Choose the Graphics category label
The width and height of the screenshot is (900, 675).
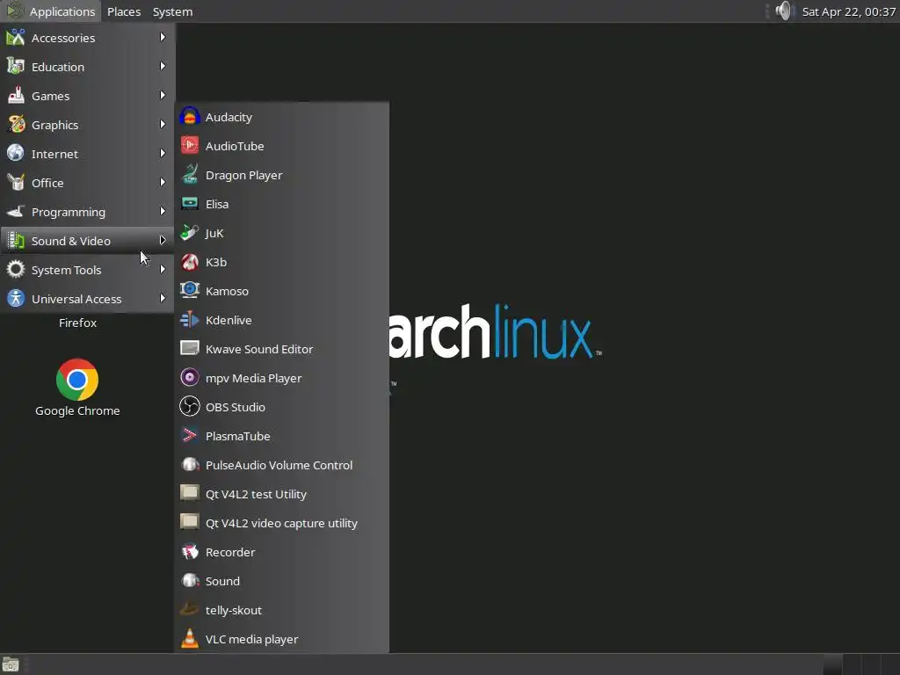pos(55,125)
